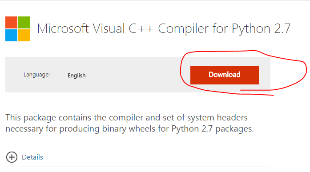Viewport: 310px width, 172px height.
Task: Click the gray language selection bar
Action: (x=138, y=75)
